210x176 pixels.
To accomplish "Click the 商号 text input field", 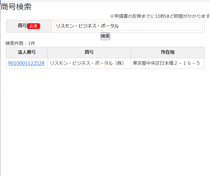I will click(128, 26).
